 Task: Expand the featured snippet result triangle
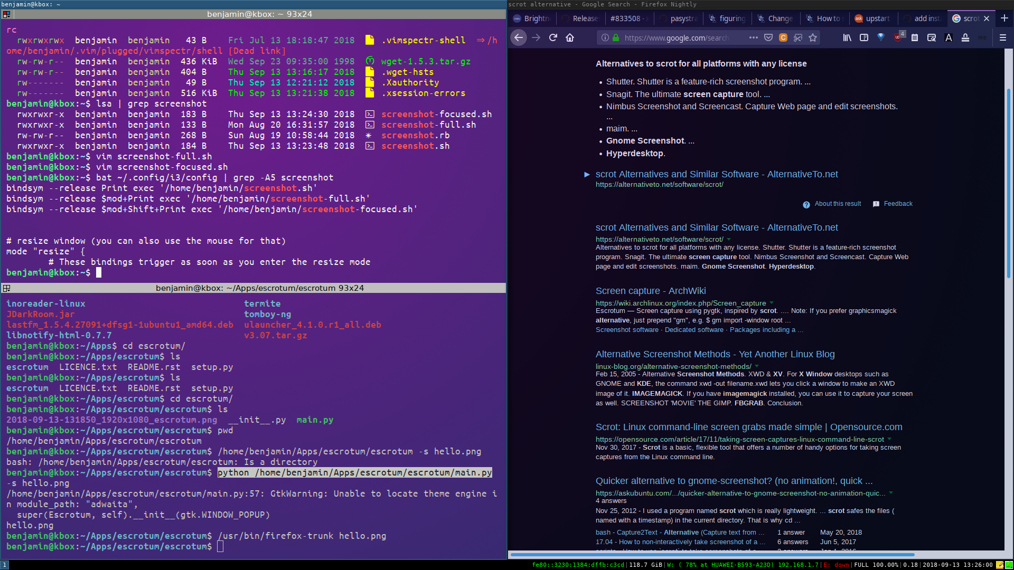point(587,174)
